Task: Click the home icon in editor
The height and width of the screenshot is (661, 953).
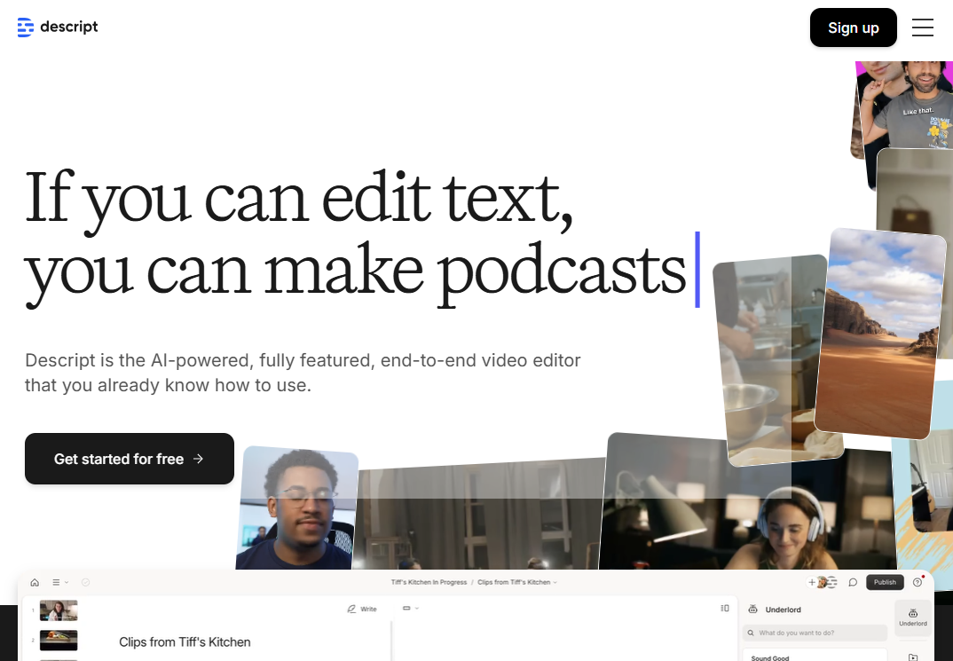Action: (x=35, y=583)
